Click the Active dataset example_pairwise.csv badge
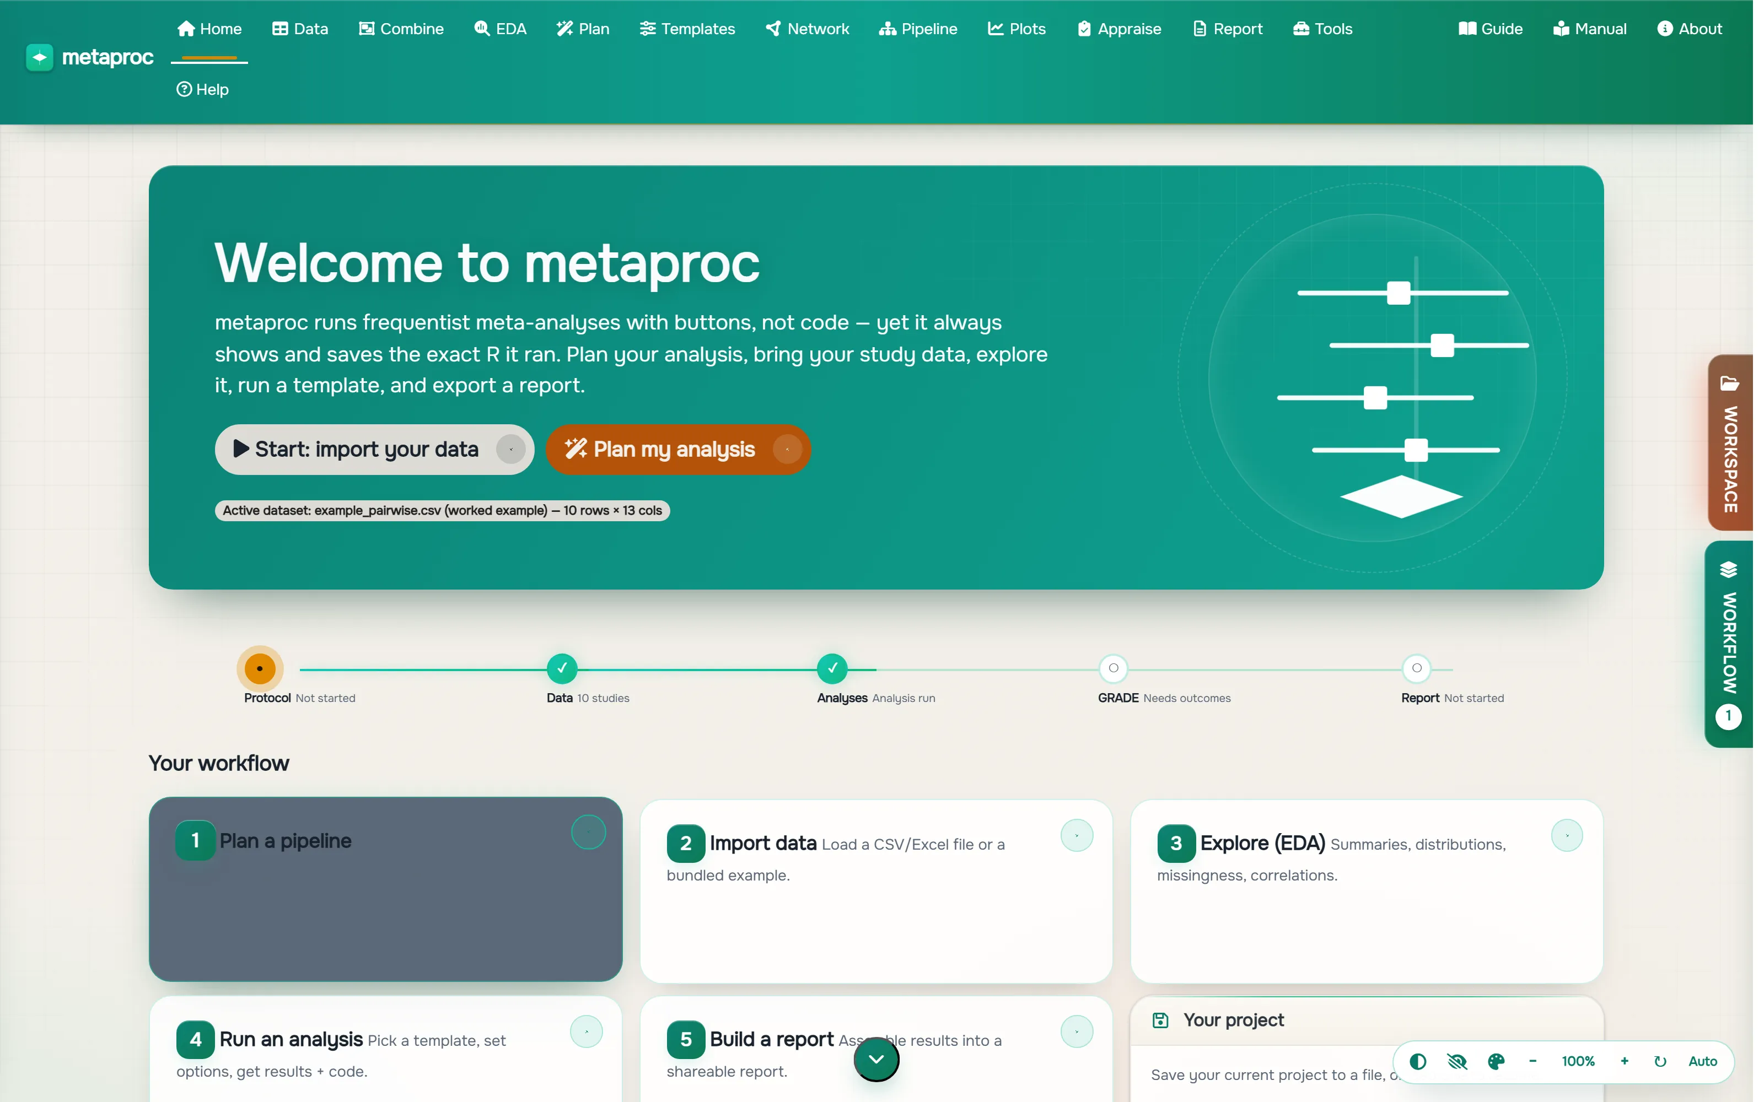Image resolution: width=1764 pixels, height=1102 pixels. (x=443, y=510)
